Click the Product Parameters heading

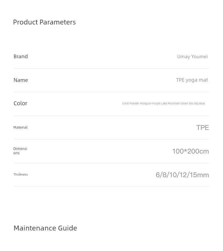tap(44, 22)
